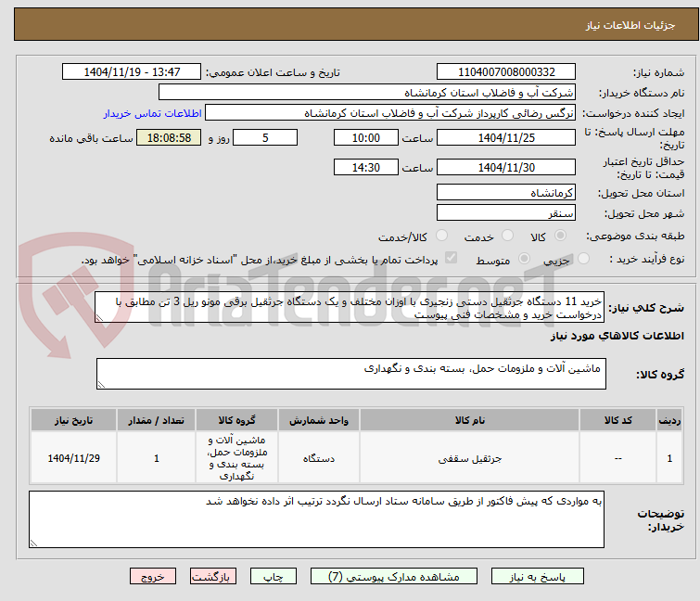Click the تاریخ نیاز column header
Viewport: 700px width, 601px height.
tap(73, 420)
